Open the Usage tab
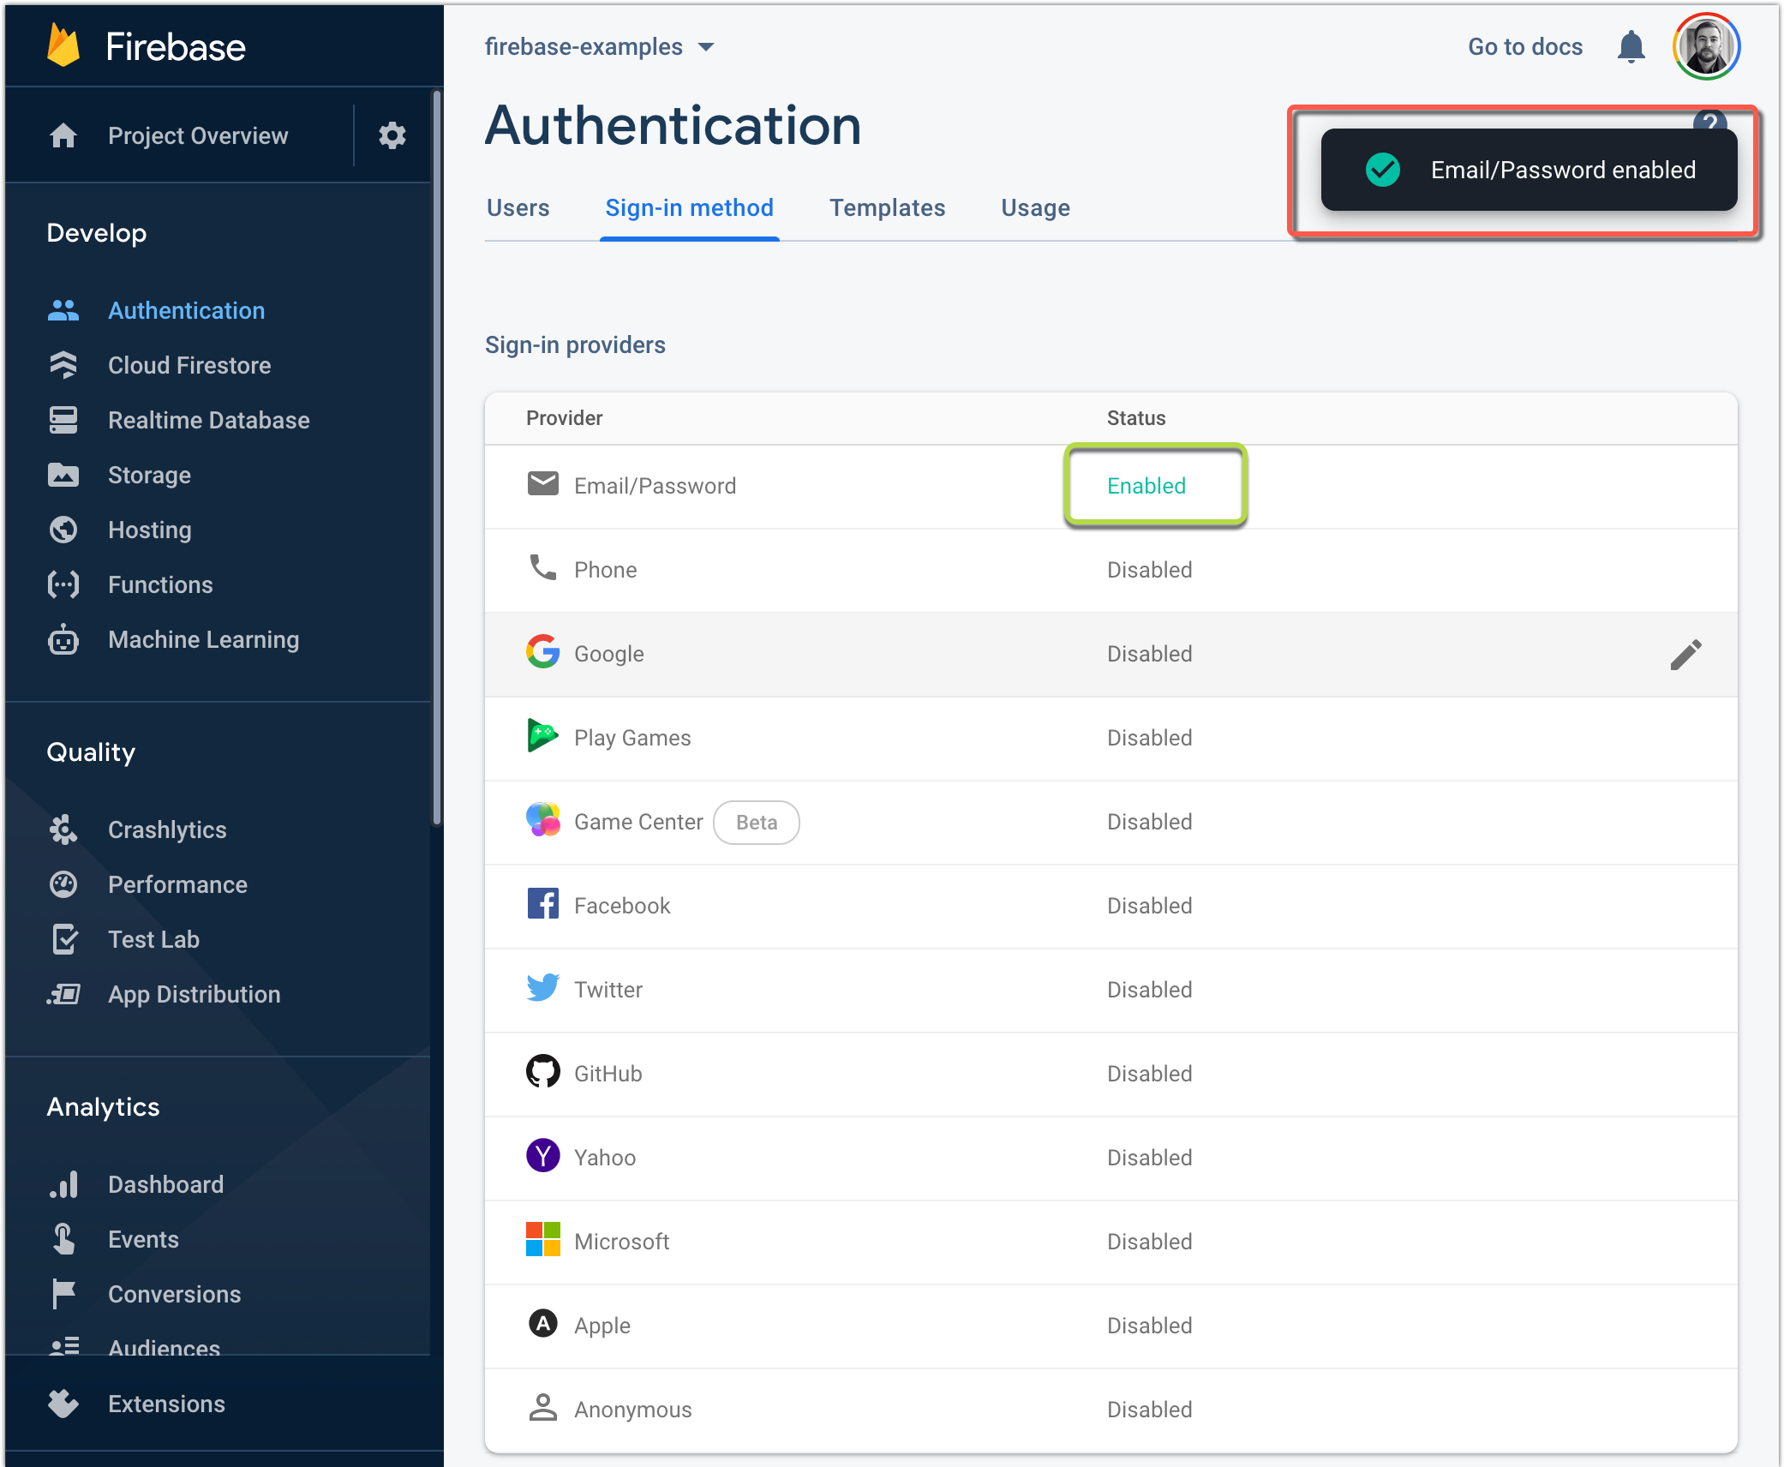 [x=1035, y=208]
